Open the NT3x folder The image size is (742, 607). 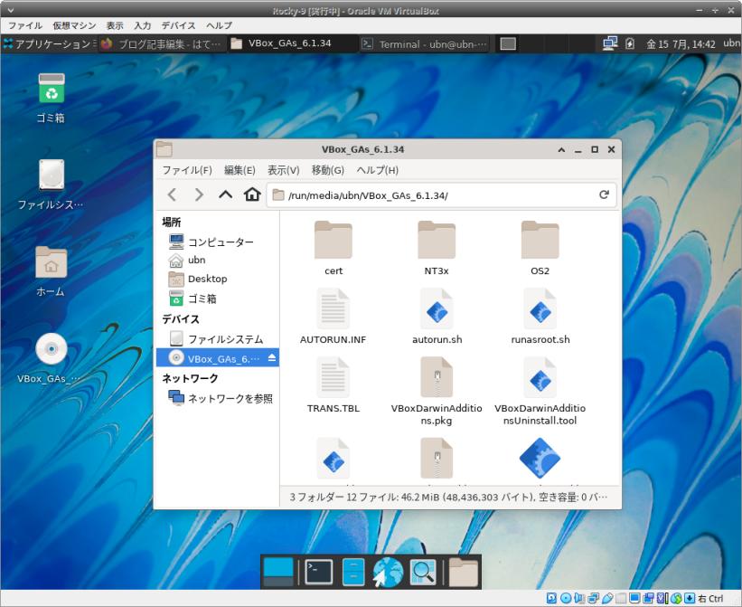click(437, 248)
